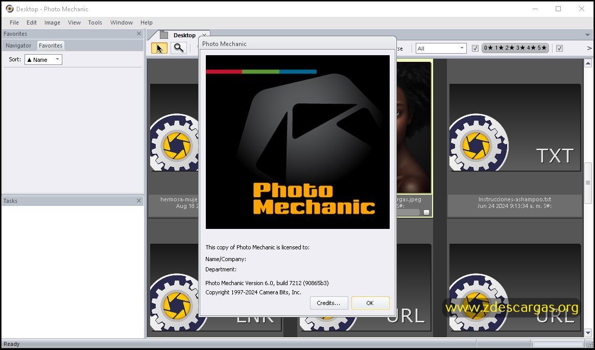The height and width of the screenshot is (350, 595).
Task: Open the Image menu
Action: [x=53, y=22]
